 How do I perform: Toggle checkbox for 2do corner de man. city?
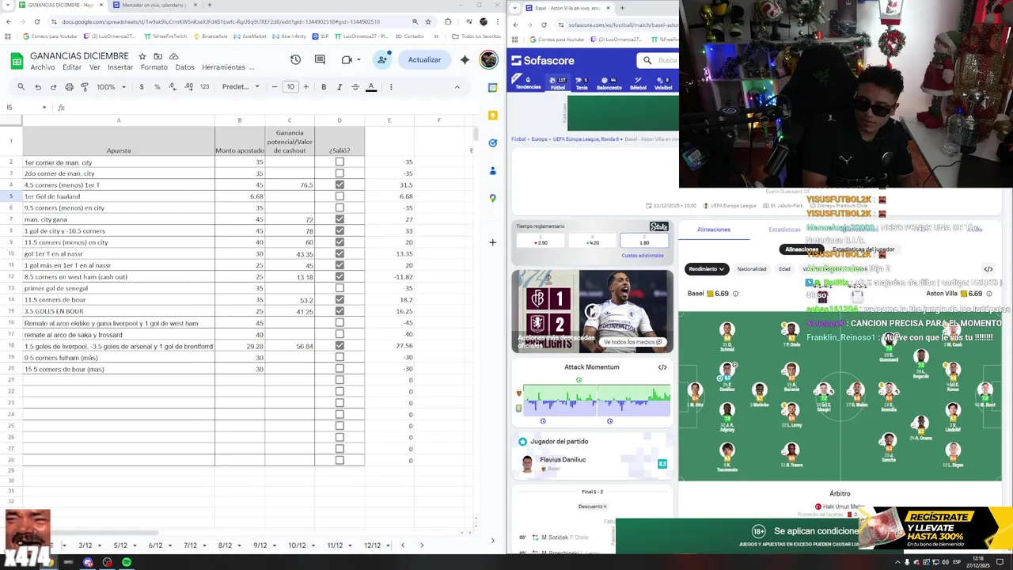340,173
